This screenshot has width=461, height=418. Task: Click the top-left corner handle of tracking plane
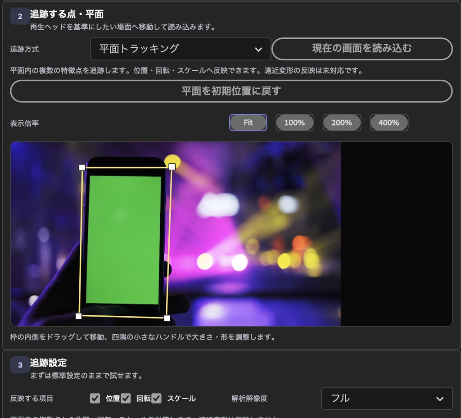(x=82, y=168)
